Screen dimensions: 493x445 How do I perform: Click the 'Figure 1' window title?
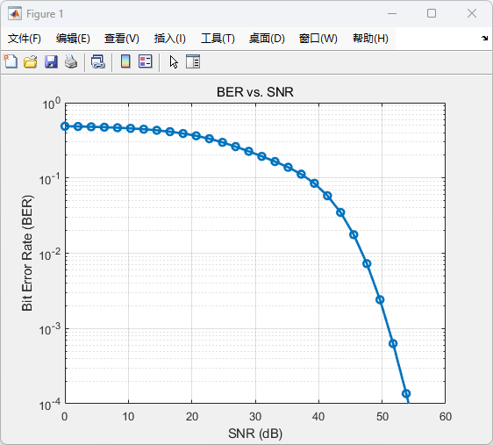click(45, 14)
